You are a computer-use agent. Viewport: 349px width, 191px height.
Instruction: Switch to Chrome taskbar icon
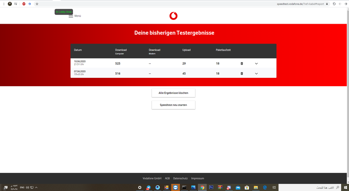pos(202,188)
